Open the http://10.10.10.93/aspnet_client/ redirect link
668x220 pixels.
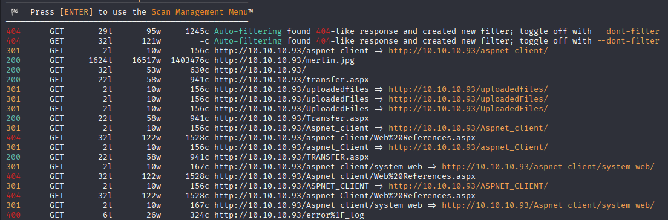[x=468, y=51]
